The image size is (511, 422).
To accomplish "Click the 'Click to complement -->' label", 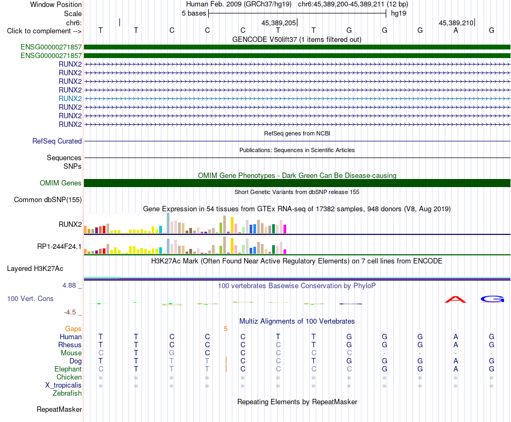I will (x=44, y=31).
